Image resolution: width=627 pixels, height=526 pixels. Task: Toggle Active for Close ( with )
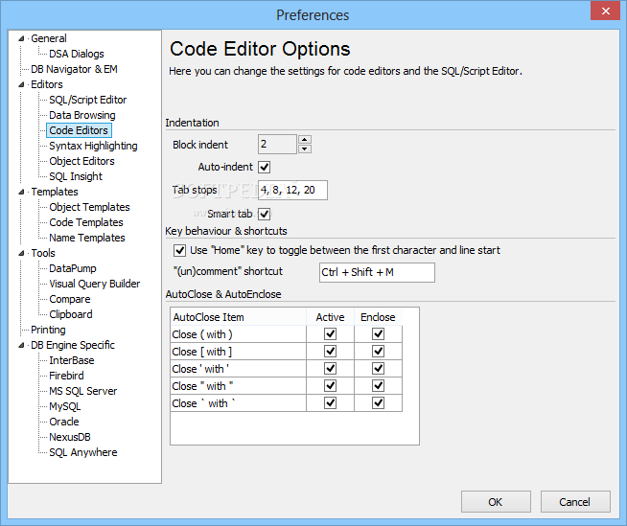(331, 333)
